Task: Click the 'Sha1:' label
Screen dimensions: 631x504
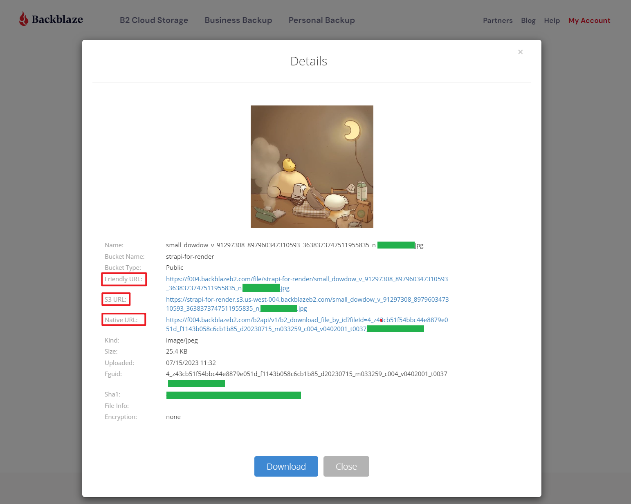Action: pyautogui.click(x=112, y=394)
